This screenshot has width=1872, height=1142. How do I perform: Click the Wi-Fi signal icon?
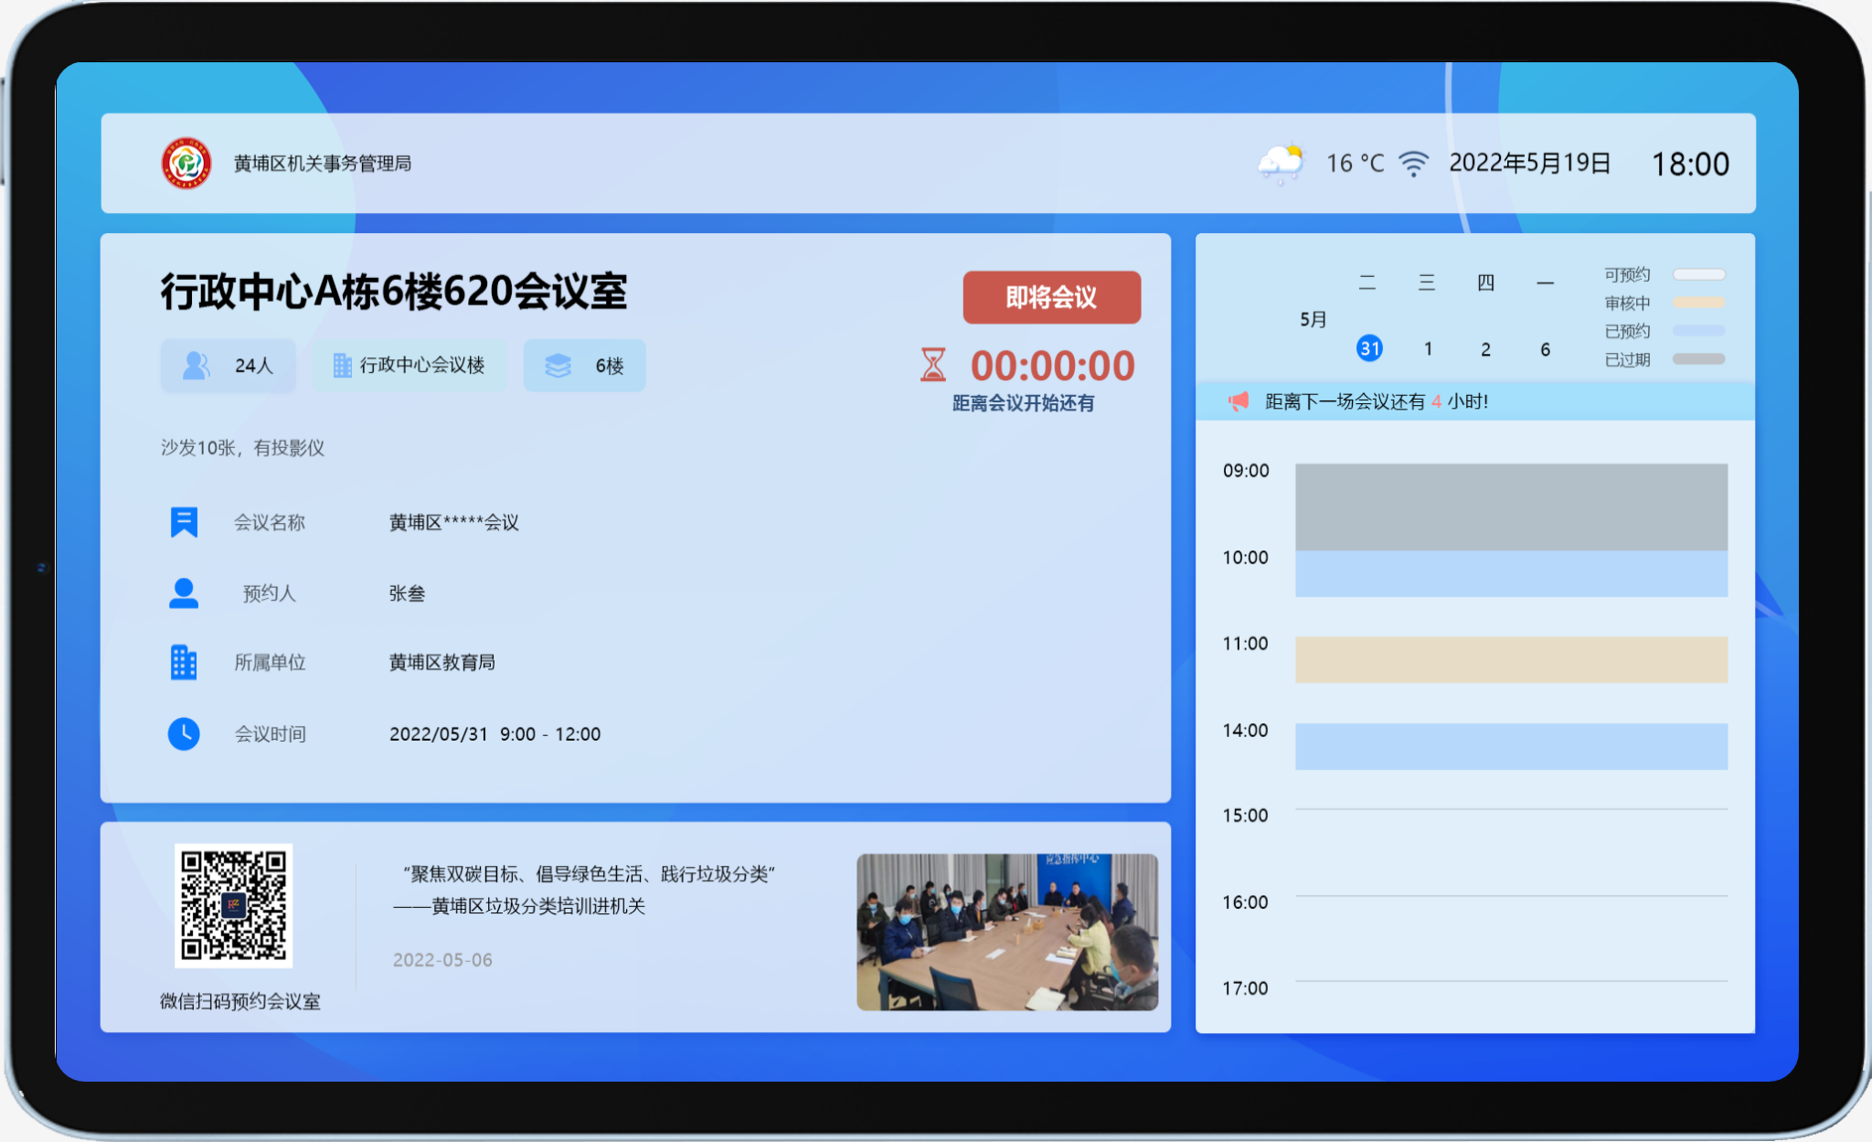point(1413,164)
